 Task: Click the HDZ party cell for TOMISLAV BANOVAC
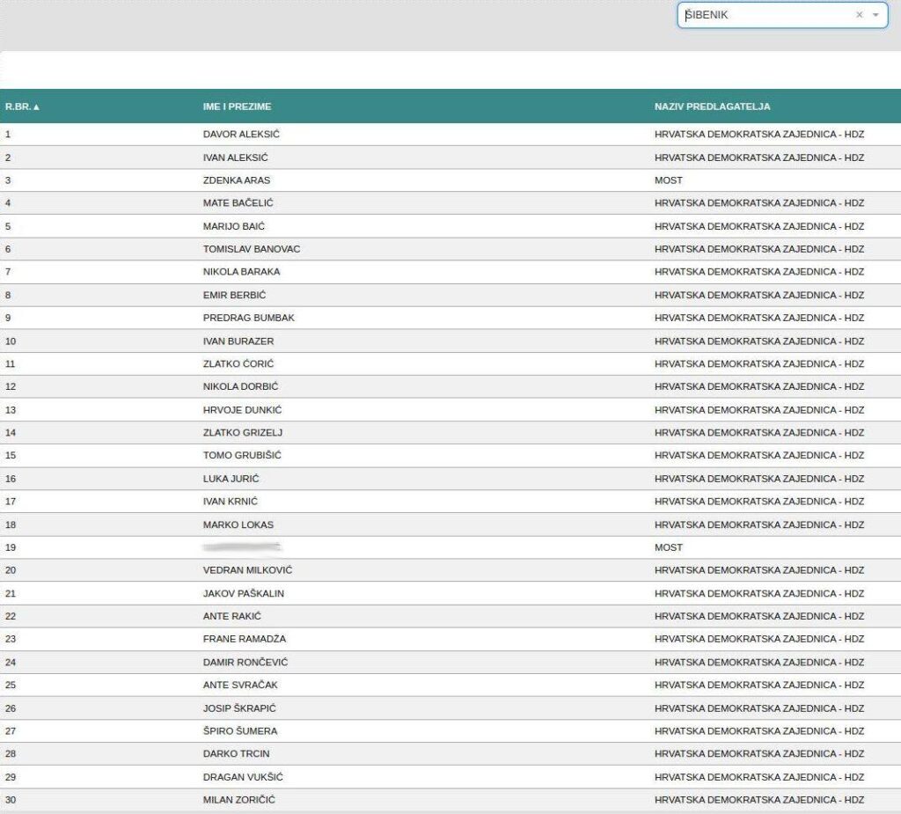point(759,249)
